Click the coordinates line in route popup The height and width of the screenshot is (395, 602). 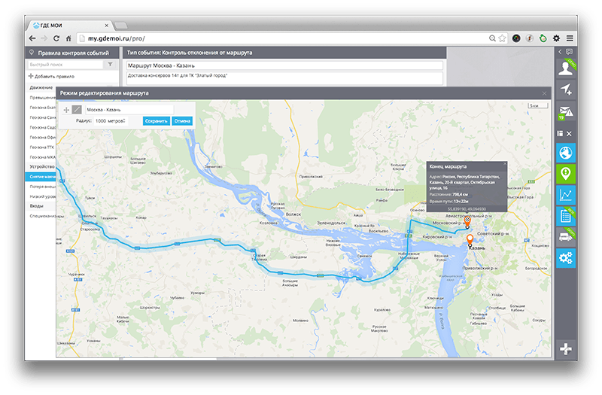[467, 209]
